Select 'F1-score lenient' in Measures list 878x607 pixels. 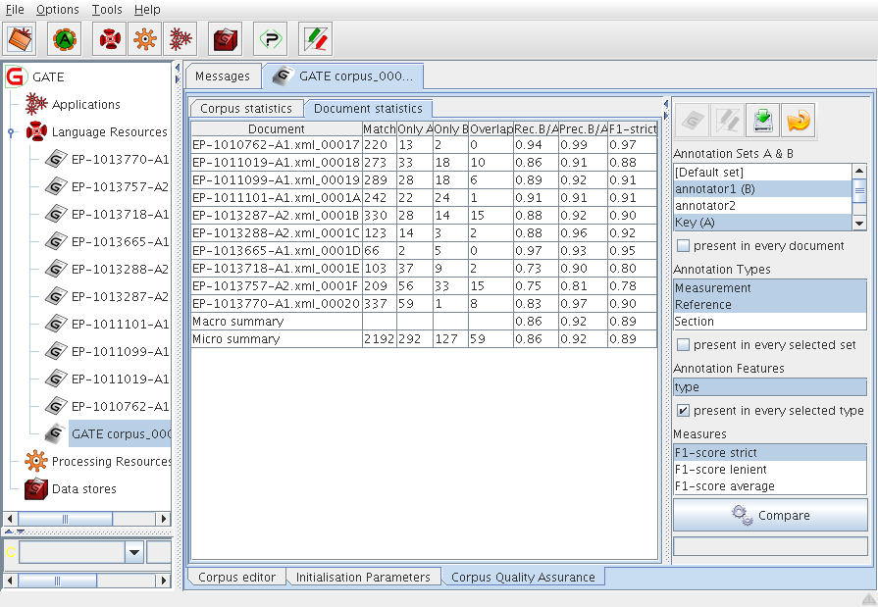[720, 470]
